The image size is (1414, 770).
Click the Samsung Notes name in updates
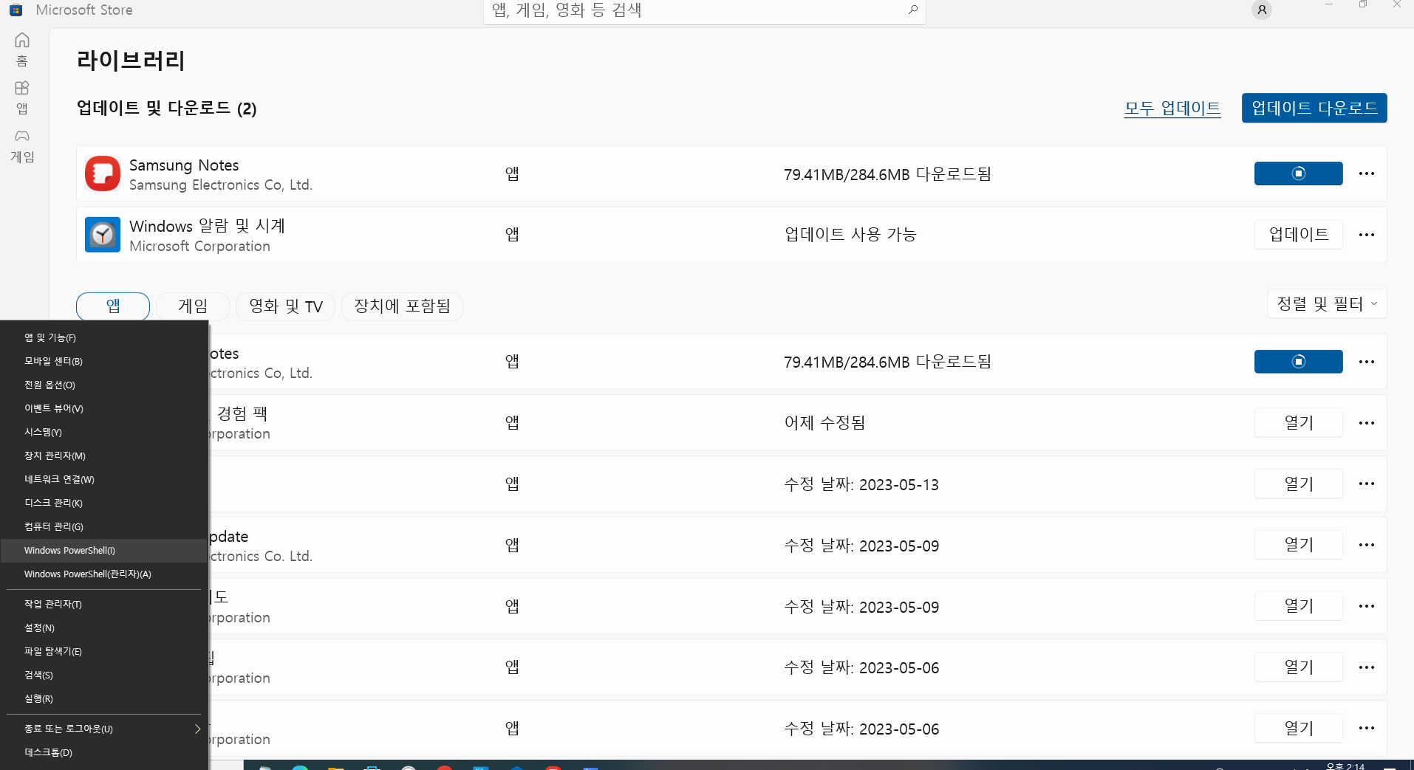[184, 165]
